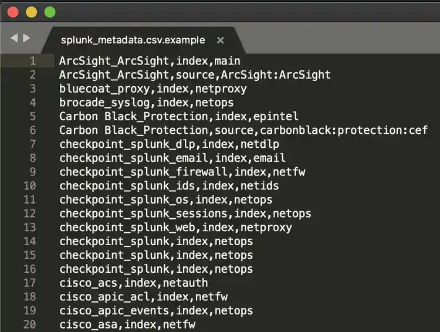Screen dimensions: 440x332
Task: Select the splunk_metadata.csv.example tab
Action: click(133, 40)
